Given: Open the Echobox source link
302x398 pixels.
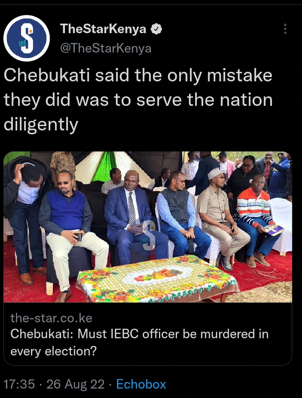Looking at the screenshot, I should click(x=141, y=384).
